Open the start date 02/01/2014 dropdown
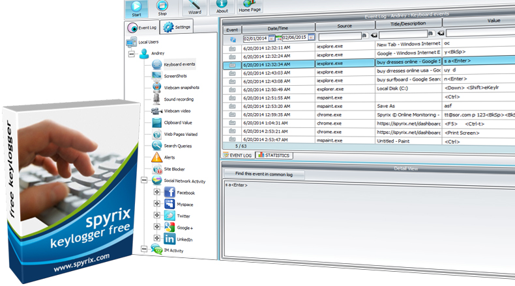This screenshot has height=286, width=515. point(272,38)
